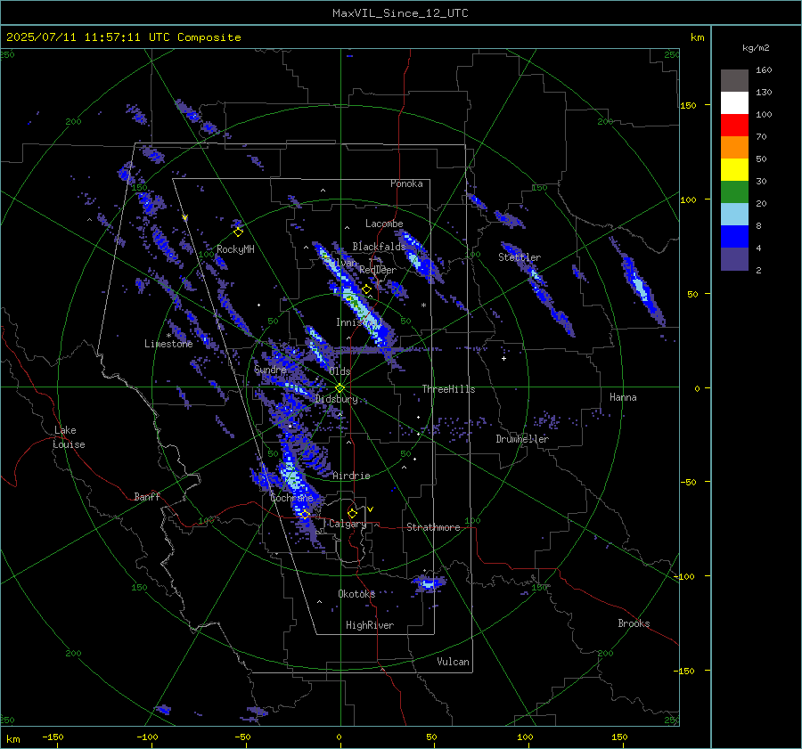Click the Hanna town label
The width and height of the screenshot is (802, 749).
coord(623,397)
